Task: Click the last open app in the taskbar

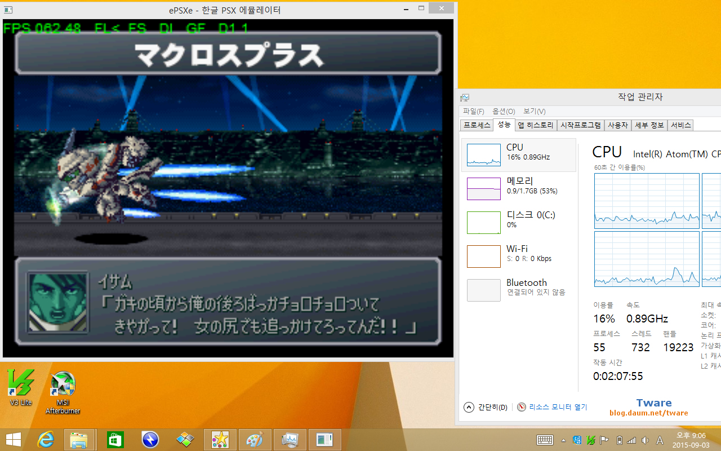Action: 325,440
